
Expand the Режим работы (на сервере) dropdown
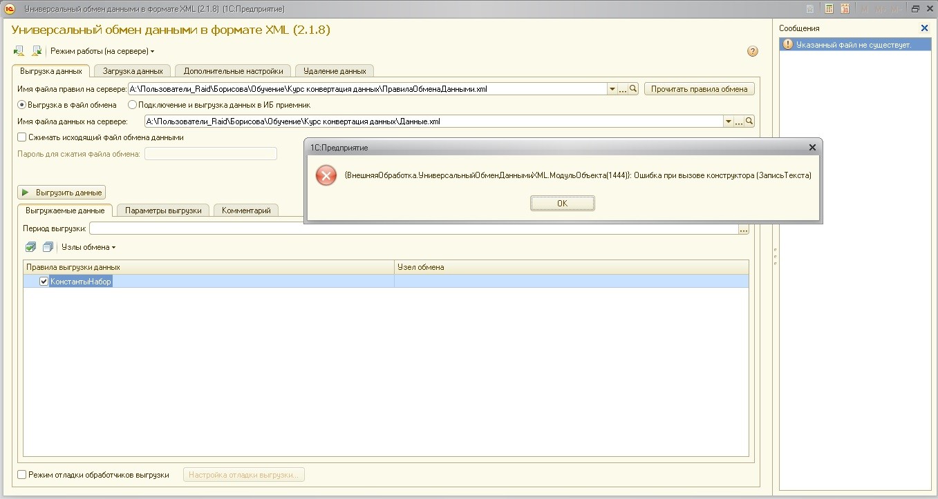(x=102, y=51)
